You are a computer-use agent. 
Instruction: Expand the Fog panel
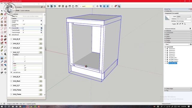pos(178,91)
